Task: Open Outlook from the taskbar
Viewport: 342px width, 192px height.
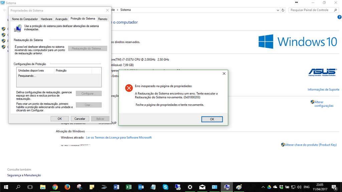Action: click(x=141, y=187)
